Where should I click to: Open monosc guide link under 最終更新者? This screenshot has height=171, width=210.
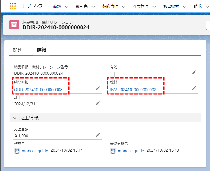(x=131, y=151)
